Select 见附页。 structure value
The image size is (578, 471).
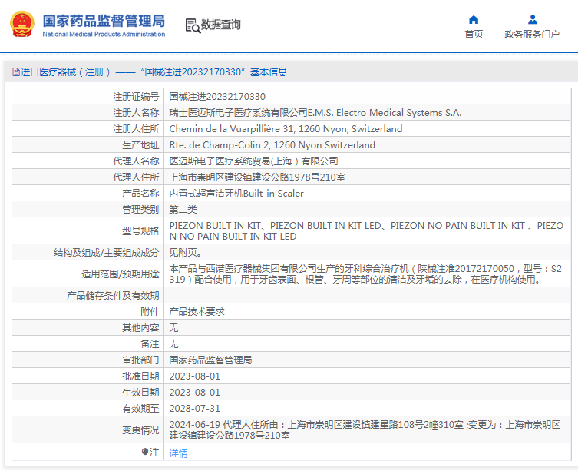[x=185, y=253]
